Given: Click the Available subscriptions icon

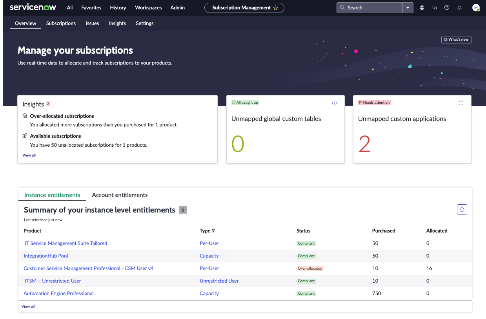Looking at the screenshot, I should coord(25,136).
